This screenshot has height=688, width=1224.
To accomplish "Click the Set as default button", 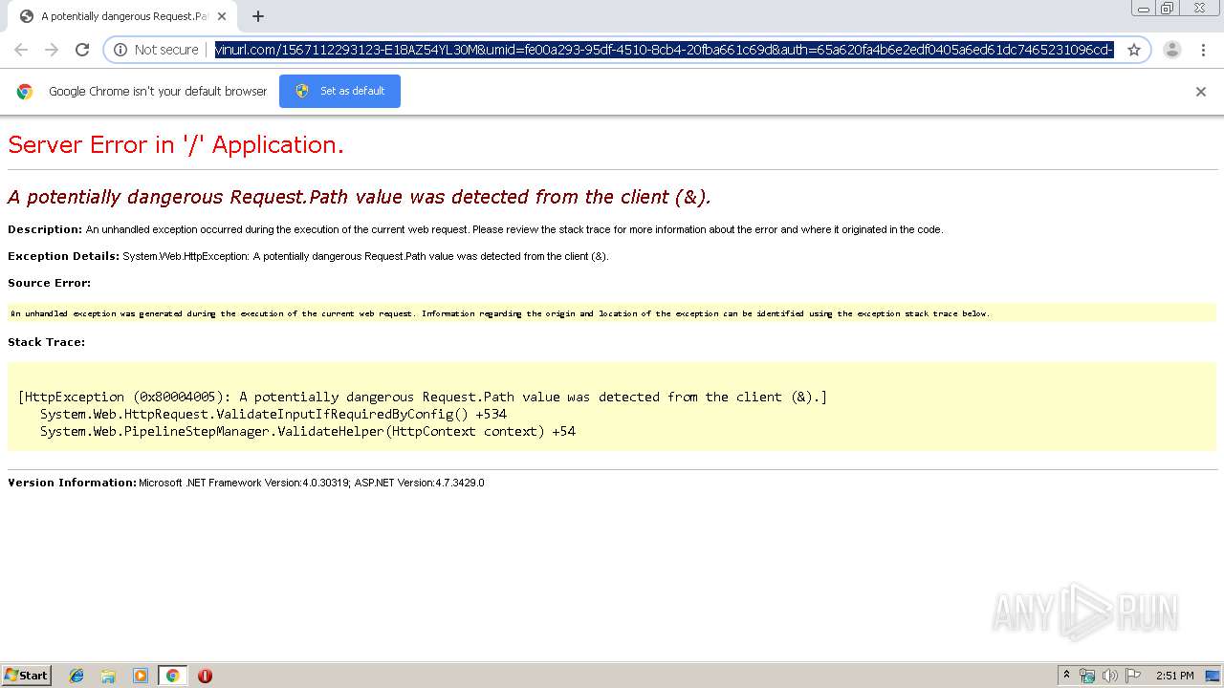I will pos(339,91).
